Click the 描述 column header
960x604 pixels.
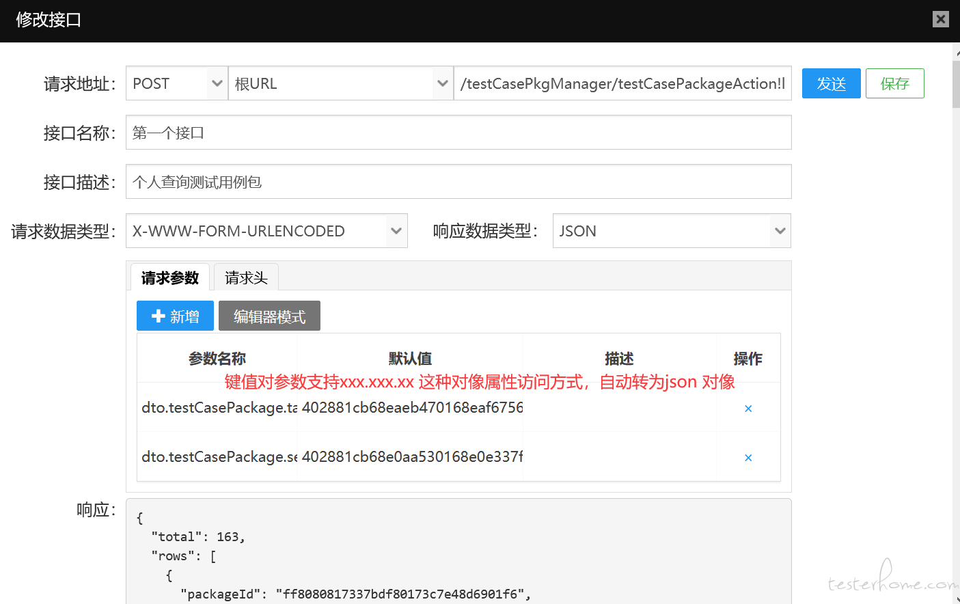[619, 358]
